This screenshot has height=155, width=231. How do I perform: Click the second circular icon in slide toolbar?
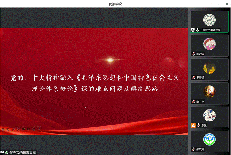8,129
